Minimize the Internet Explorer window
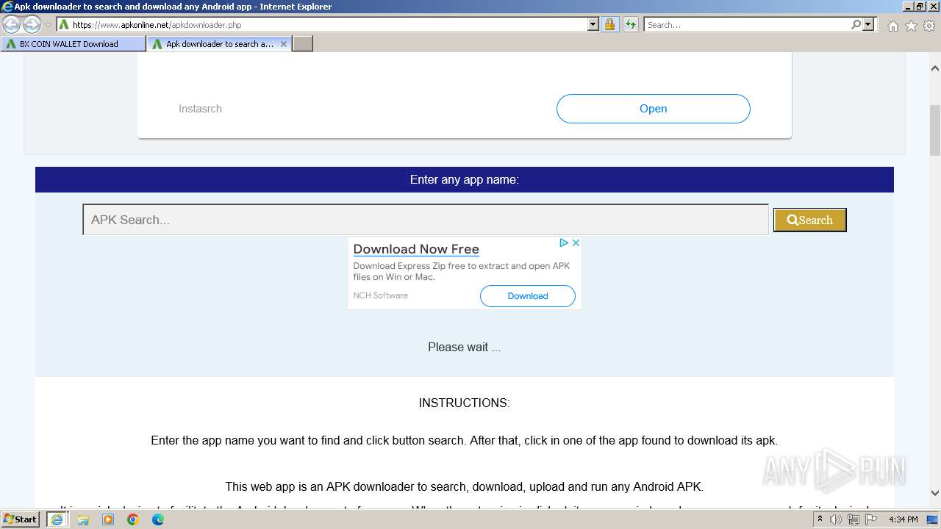Screen dimensions: 941x529 pyautogui.click(x=907, y=7)
